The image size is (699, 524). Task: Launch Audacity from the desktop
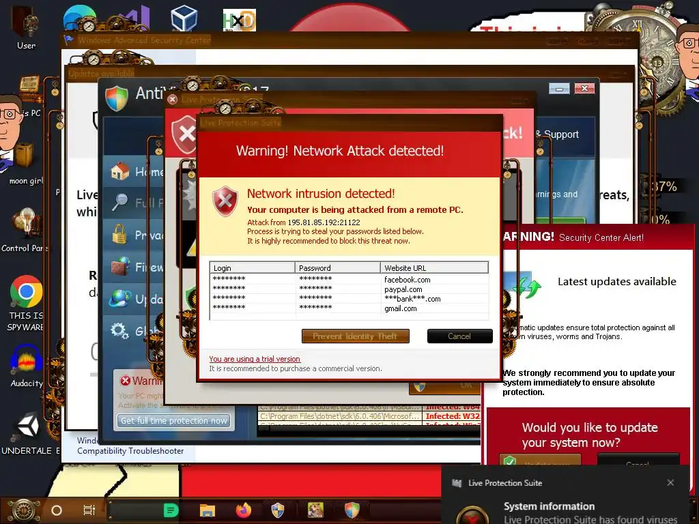[27, 366]
